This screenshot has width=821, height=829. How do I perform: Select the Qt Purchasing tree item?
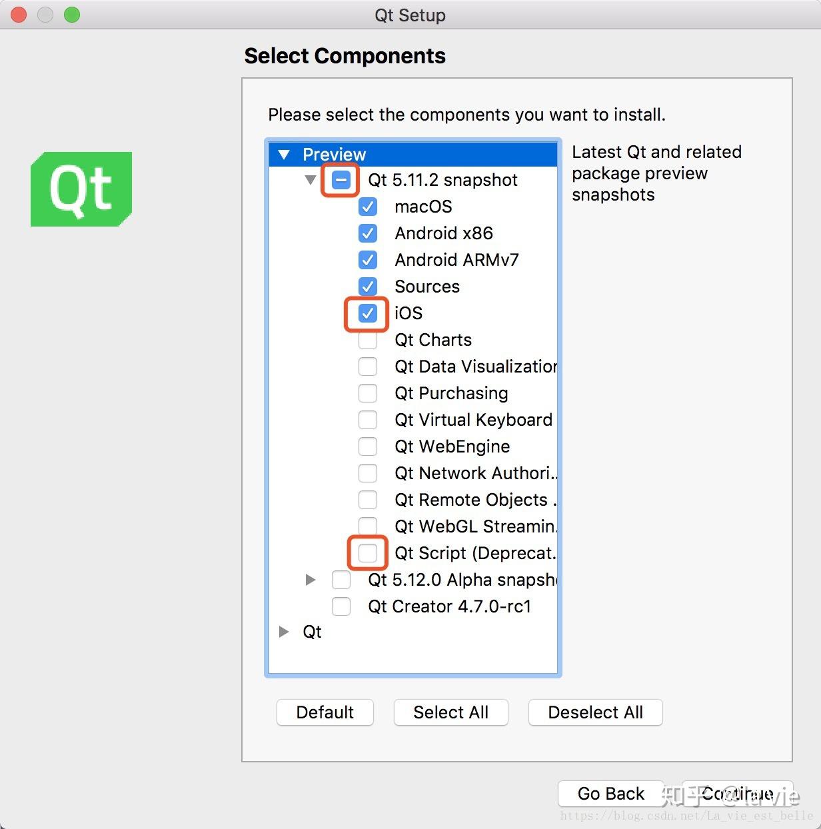pos(451,393)
